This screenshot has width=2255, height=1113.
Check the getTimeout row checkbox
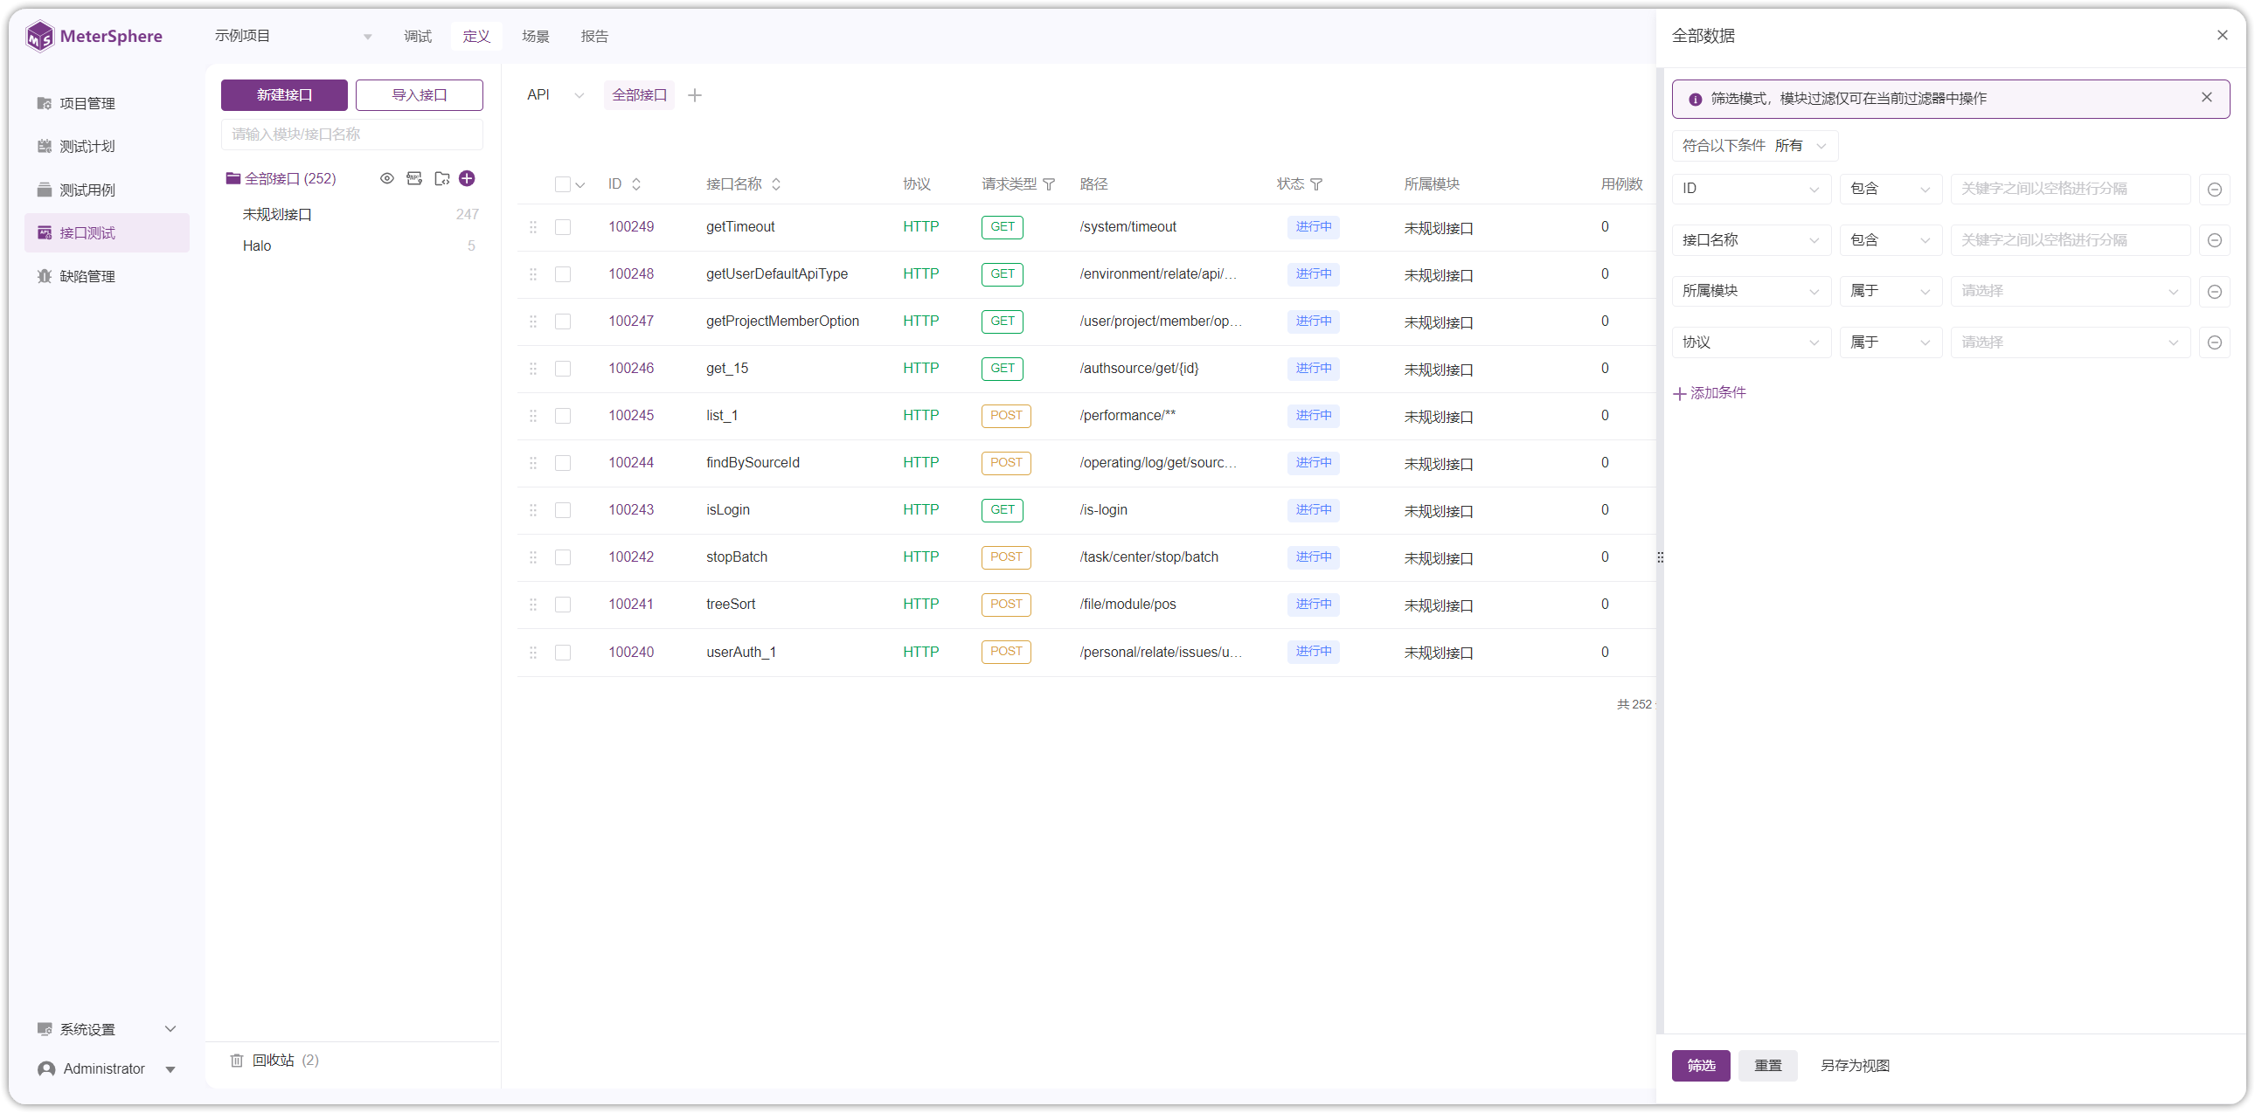coord(563,227)
